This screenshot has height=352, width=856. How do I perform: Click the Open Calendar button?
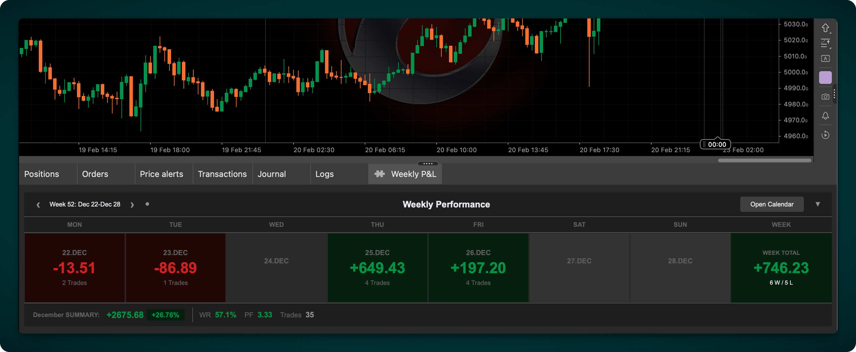coord(772,204)
